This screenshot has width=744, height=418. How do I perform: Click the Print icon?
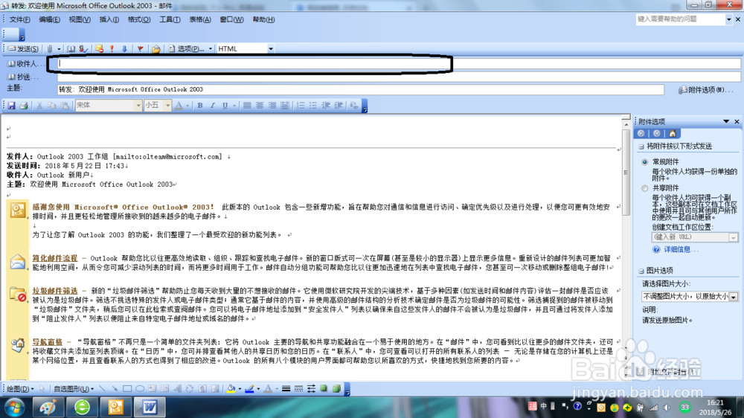[24, 106]
